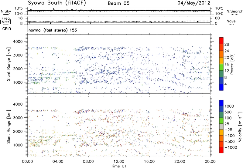The width and height of the screenshot is (243, 168).
Task: Click the 'Time UT' axis label
Action: pos(119,166)
